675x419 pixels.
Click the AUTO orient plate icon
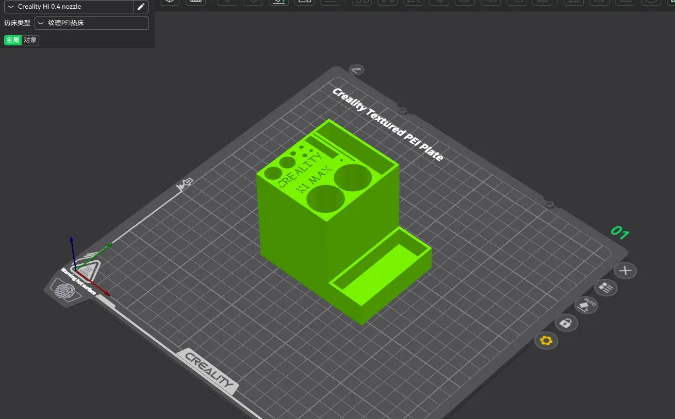pyautogui.click(x=586, y=306)
